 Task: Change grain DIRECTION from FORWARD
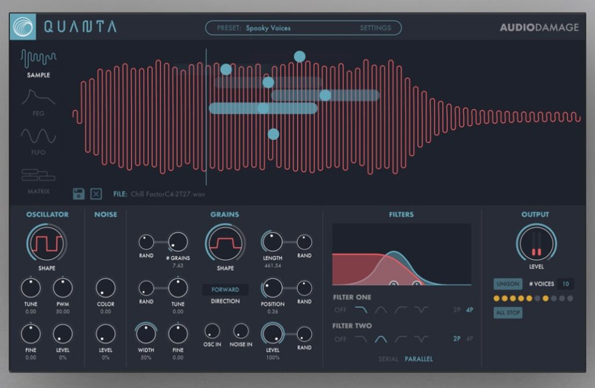226,289
